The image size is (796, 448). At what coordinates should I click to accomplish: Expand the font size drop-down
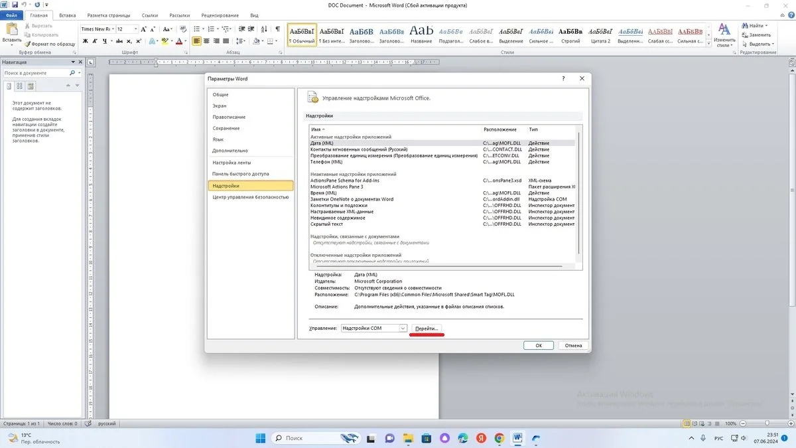tap(135, 29)
